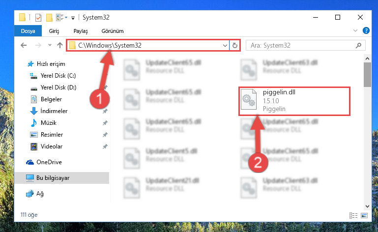Switch to large icons view in status bar
The height and width of the screenshot is (232, 378).
(x=364, y=215)
